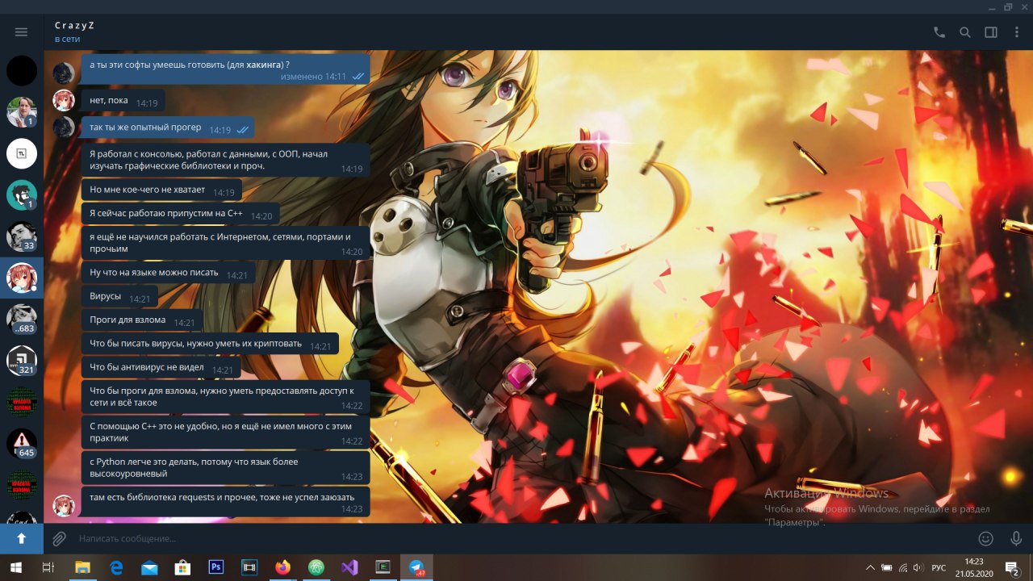The height and width of the screenshot is (581, 1033).
Task: Open the teal avatar chat with badge 1
Action: (x=22, y=194)
